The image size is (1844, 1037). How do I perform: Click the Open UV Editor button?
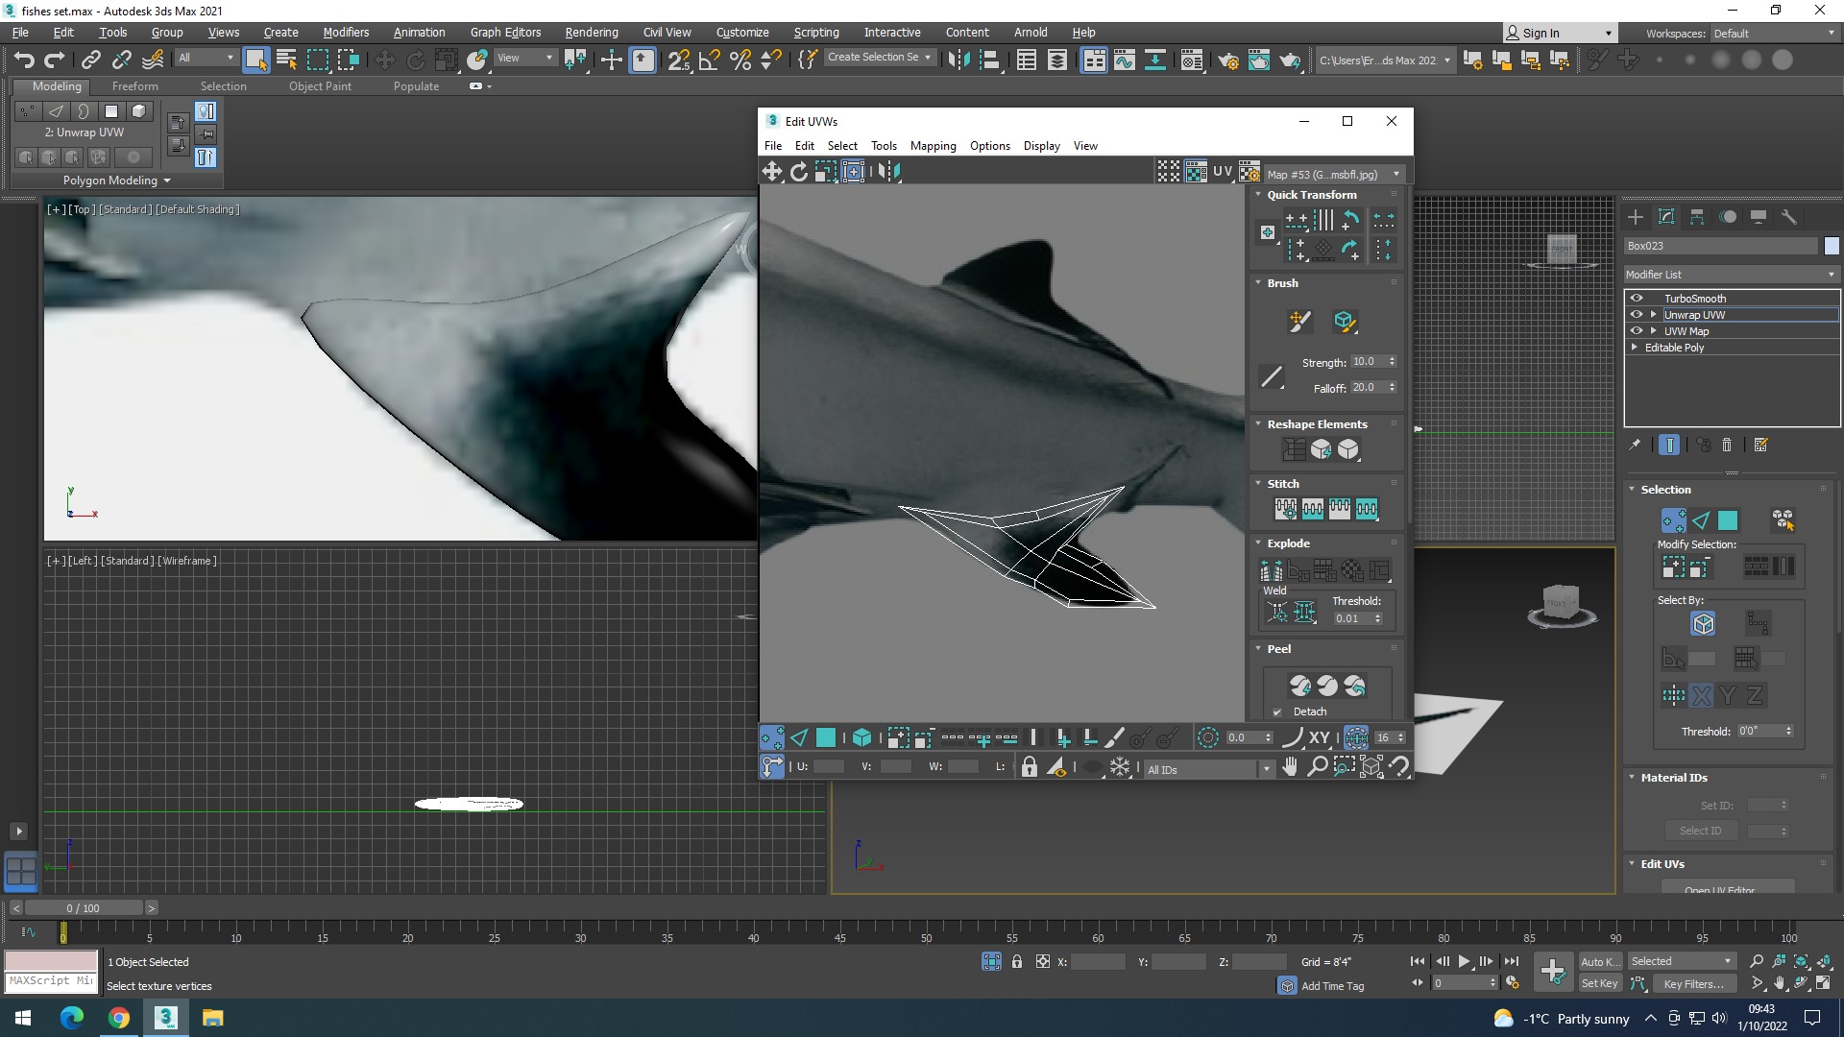(1728, 889)
